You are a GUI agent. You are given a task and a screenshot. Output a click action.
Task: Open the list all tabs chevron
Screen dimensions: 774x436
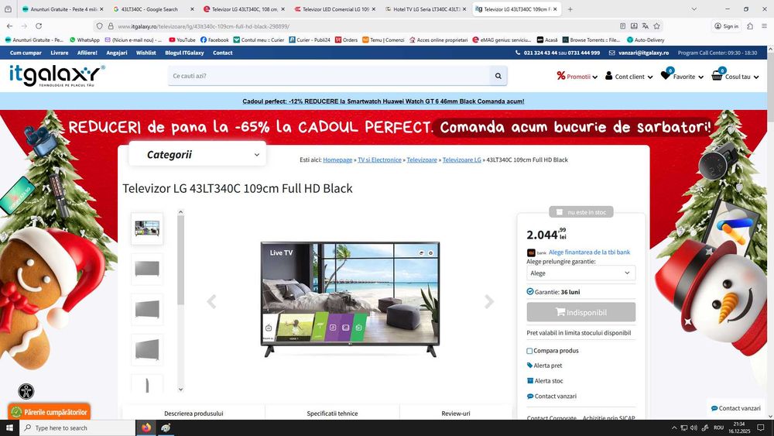(694, 9)
